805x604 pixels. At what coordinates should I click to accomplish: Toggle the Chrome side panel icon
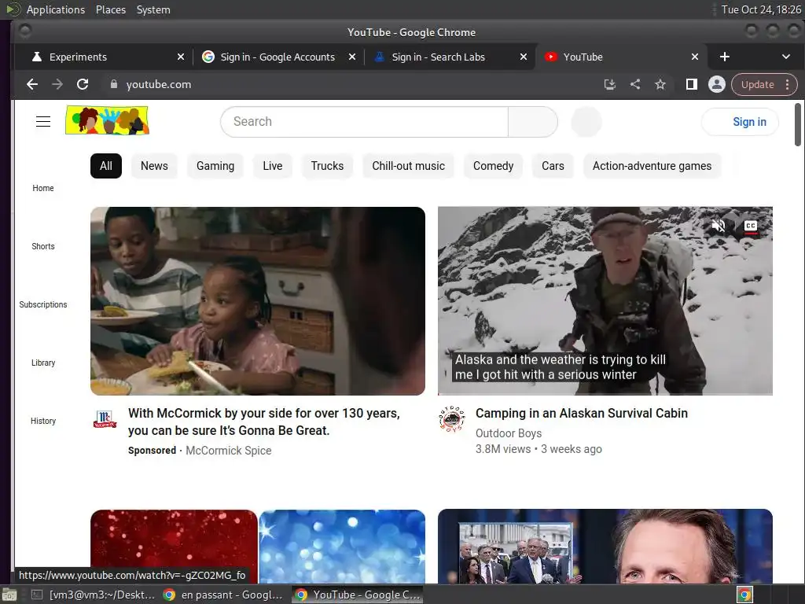[692, 84]
